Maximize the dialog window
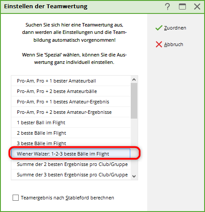The width and height of the screenshot is (205, 212). pyautogui.click(x=182, y=7)
